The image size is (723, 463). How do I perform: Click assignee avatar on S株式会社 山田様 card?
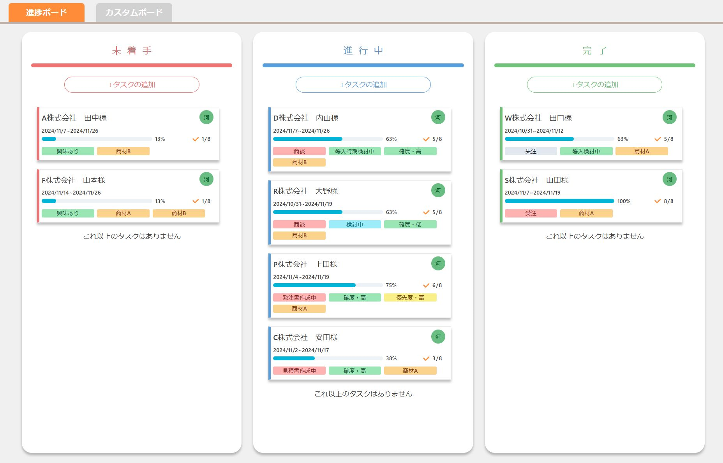669,179
